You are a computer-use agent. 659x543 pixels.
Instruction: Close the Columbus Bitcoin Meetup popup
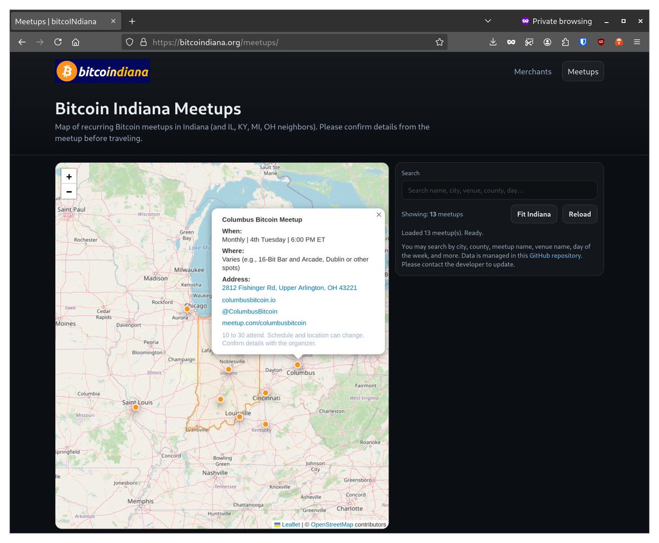(x=378, y=215)
